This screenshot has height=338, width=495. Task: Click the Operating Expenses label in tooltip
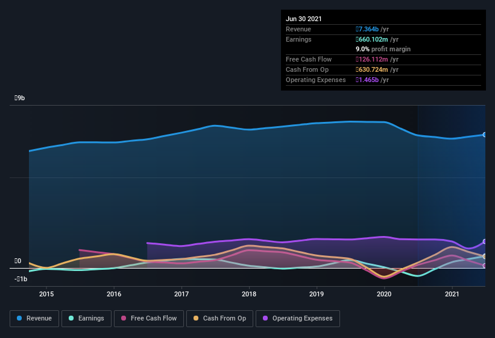(316, 80)
